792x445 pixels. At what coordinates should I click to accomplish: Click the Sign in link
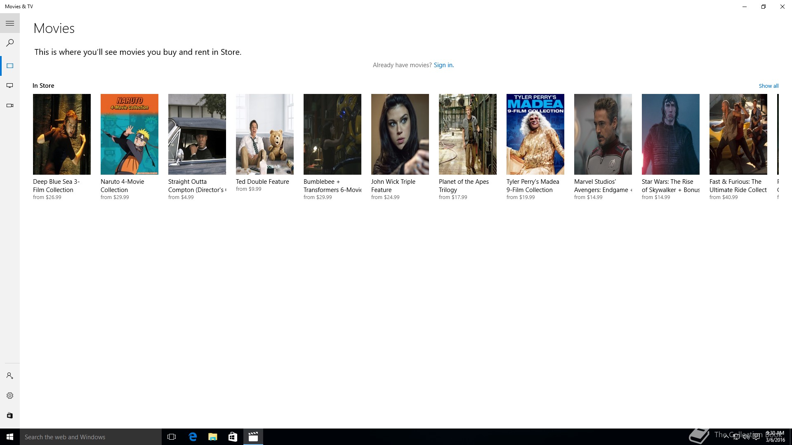(x=443, y=65)
